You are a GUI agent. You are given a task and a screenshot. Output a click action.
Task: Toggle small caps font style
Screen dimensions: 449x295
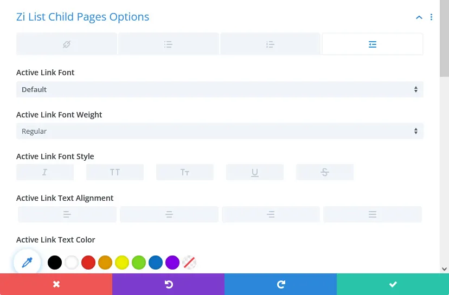[x=185, y=172]
